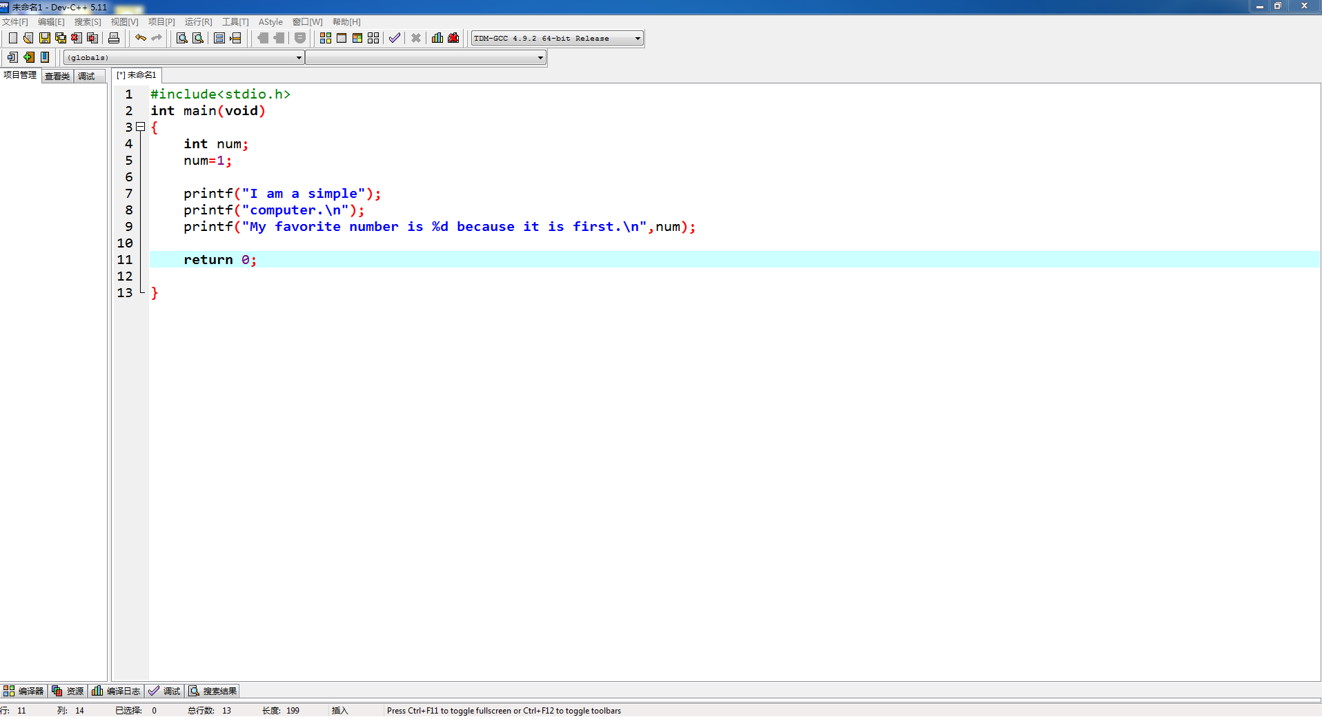Screen dimensions: 1322x717
Task: Click the Redo arrow icon
Action: coord(157,38)
